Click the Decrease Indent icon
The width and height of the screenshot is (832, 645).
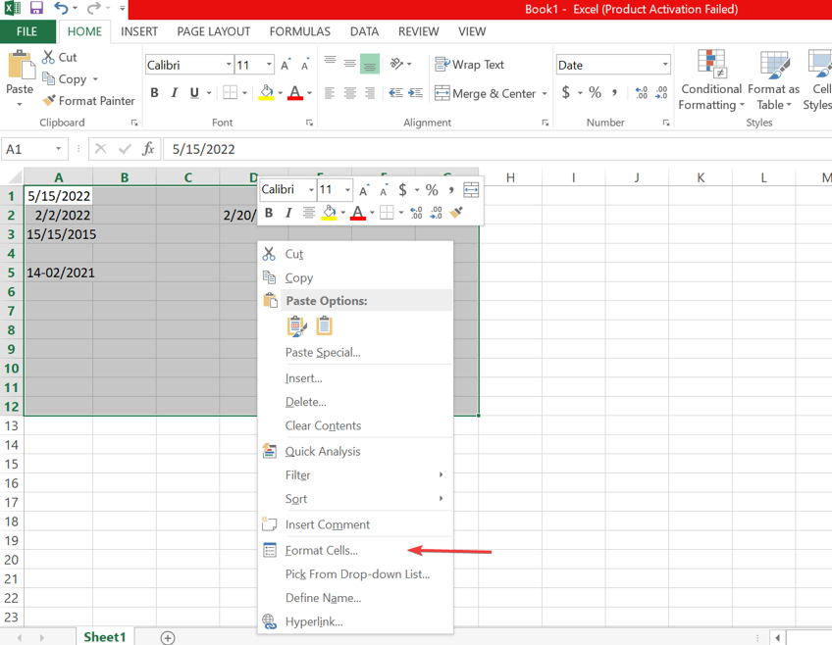395,93
